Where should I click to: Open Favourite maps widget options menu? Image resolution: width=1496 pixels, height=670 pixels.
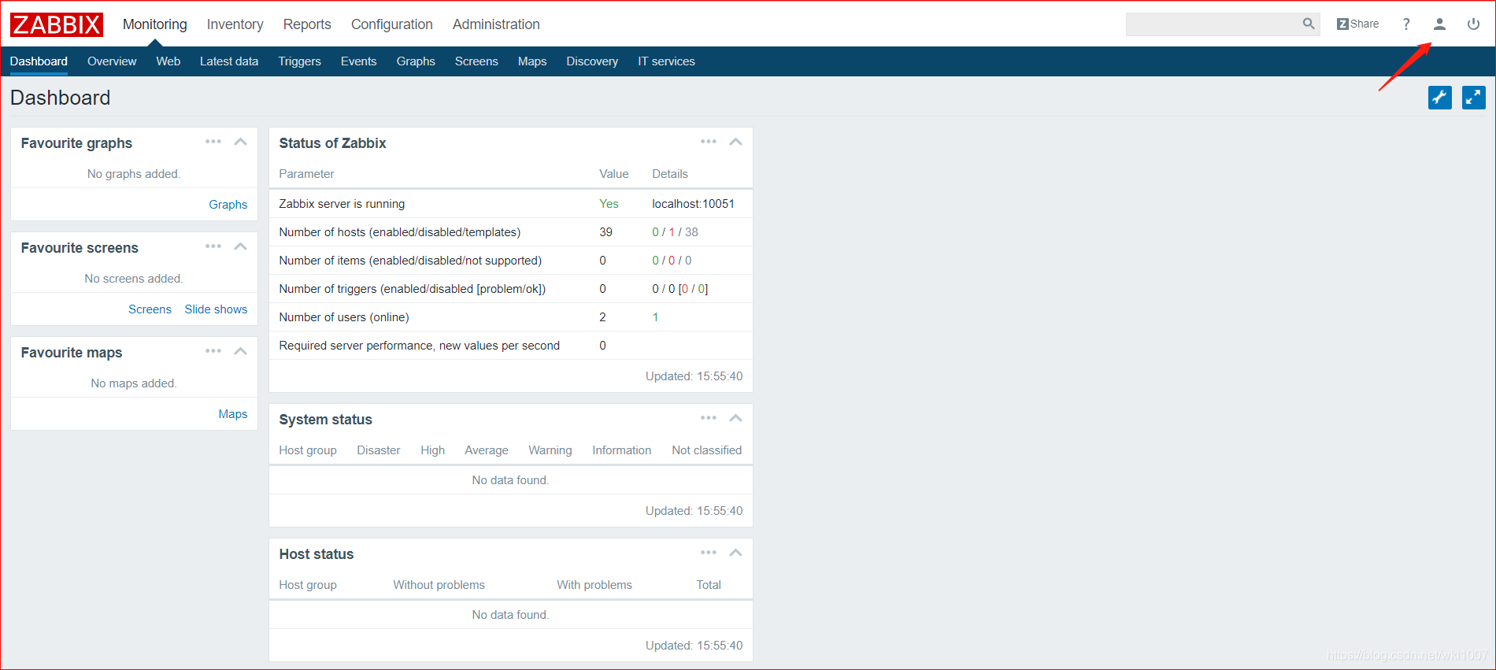click(213, 351)
